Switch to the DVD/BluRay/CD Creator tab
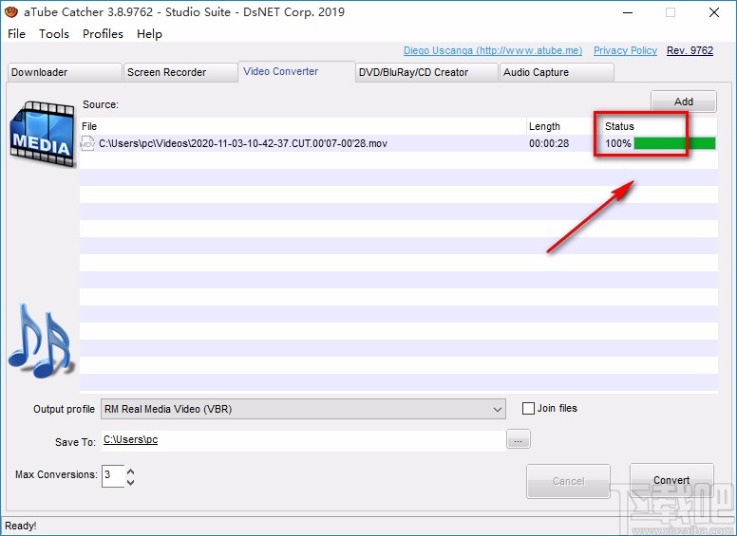Image resolution: width=737 pixels, height=536 pixels. (x=413, y=72)
